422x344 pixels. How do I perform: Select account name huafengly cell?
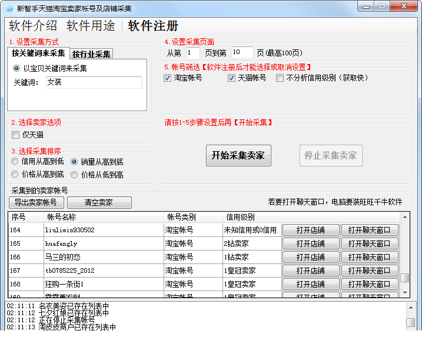(x=104, y=243)
